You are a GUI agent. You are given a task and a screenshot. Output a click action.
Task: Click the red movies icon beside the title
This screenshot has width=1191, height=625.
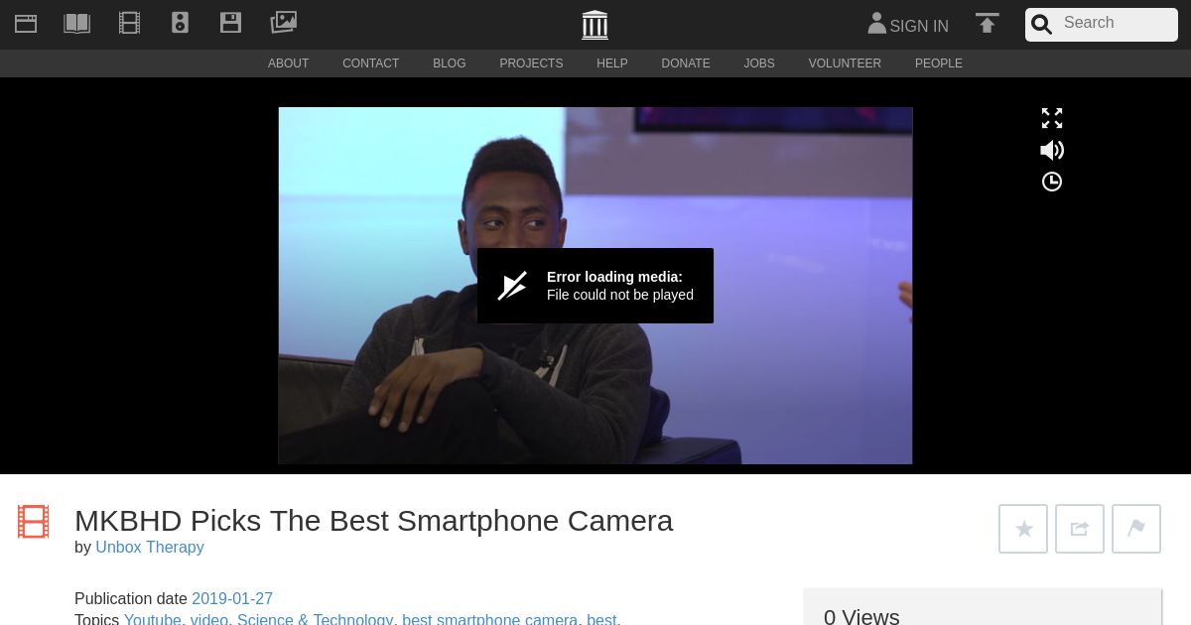pyautogui.click(x=33, y=522)
